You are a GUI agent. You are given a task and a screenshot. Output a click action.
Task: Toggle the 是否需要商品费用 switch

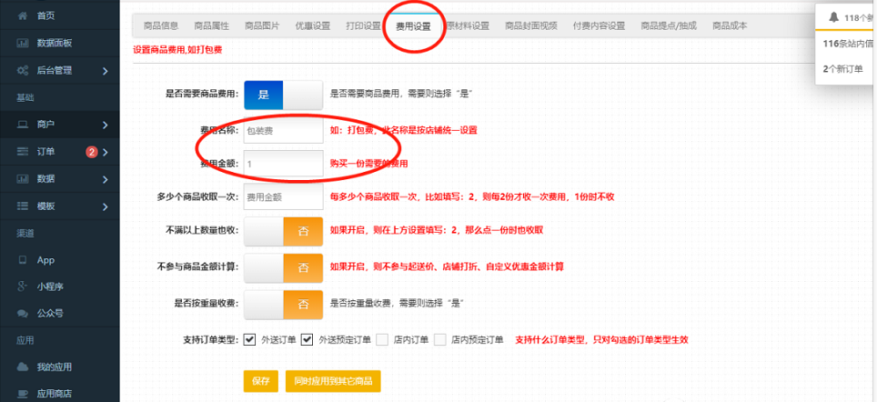pyautogui.click(x=284, y=94)
